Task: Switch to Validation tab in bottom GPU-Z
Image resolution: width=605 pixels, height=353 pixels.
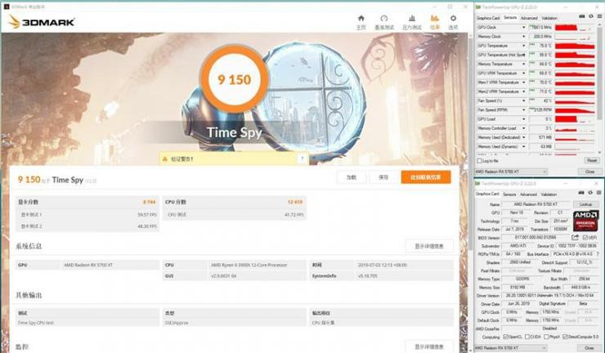Action: [x=549, y=194]
